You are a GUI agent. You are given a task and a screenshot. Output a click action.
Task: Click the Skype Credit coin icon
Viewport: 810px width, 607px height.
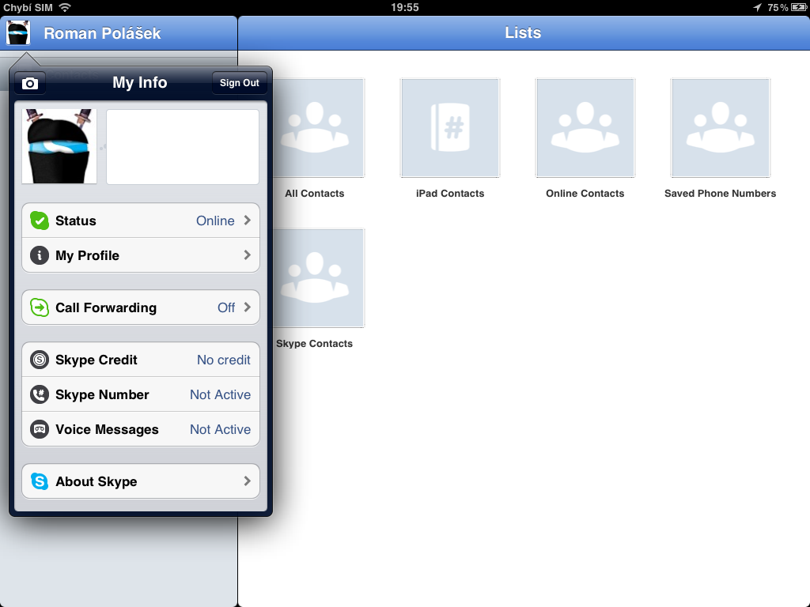click(x=40, y=360)
